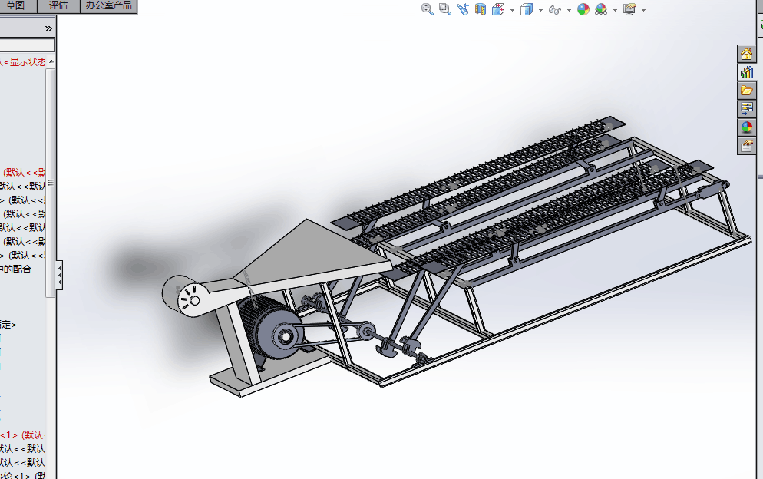Select the 显示状态 root tree item
This screenshot has height=479, width=763.
tap(22, 62)
